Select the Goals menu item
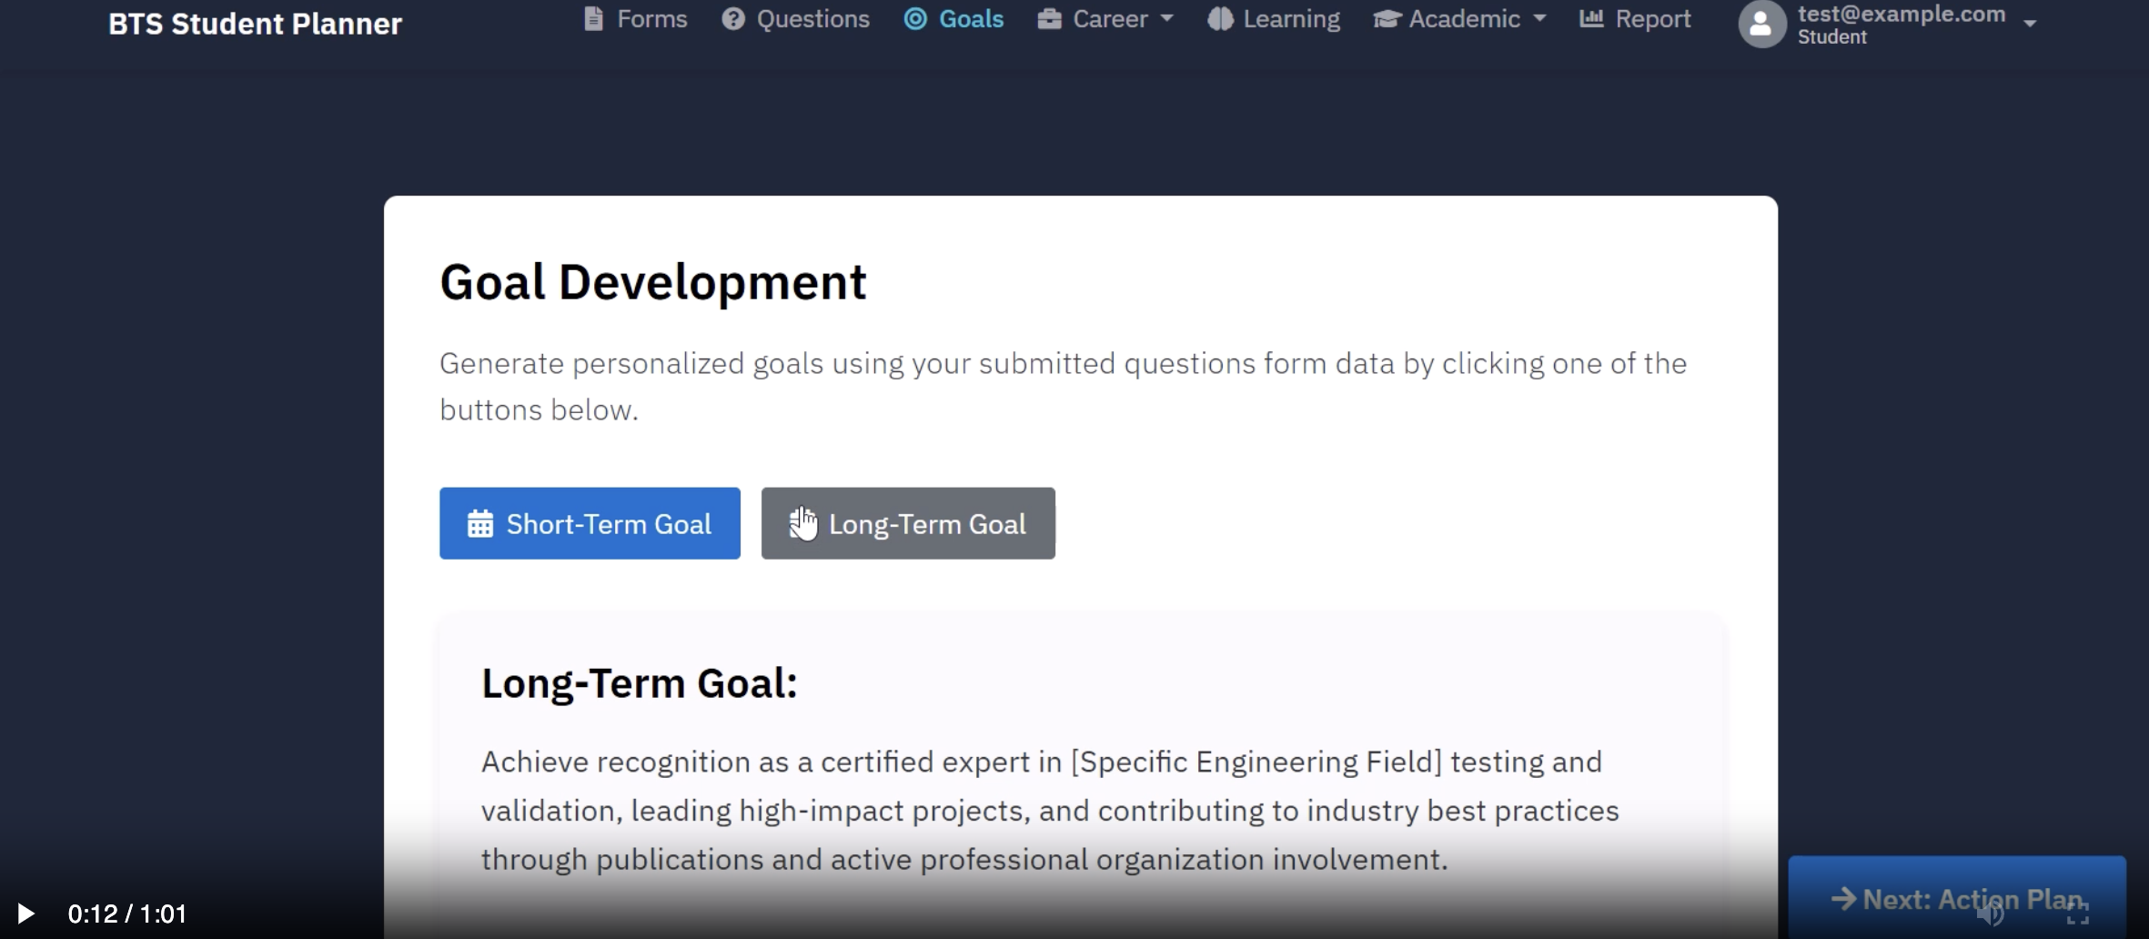Image resolution: width=2149 pixels, height=939 pixels. (953, 18)
